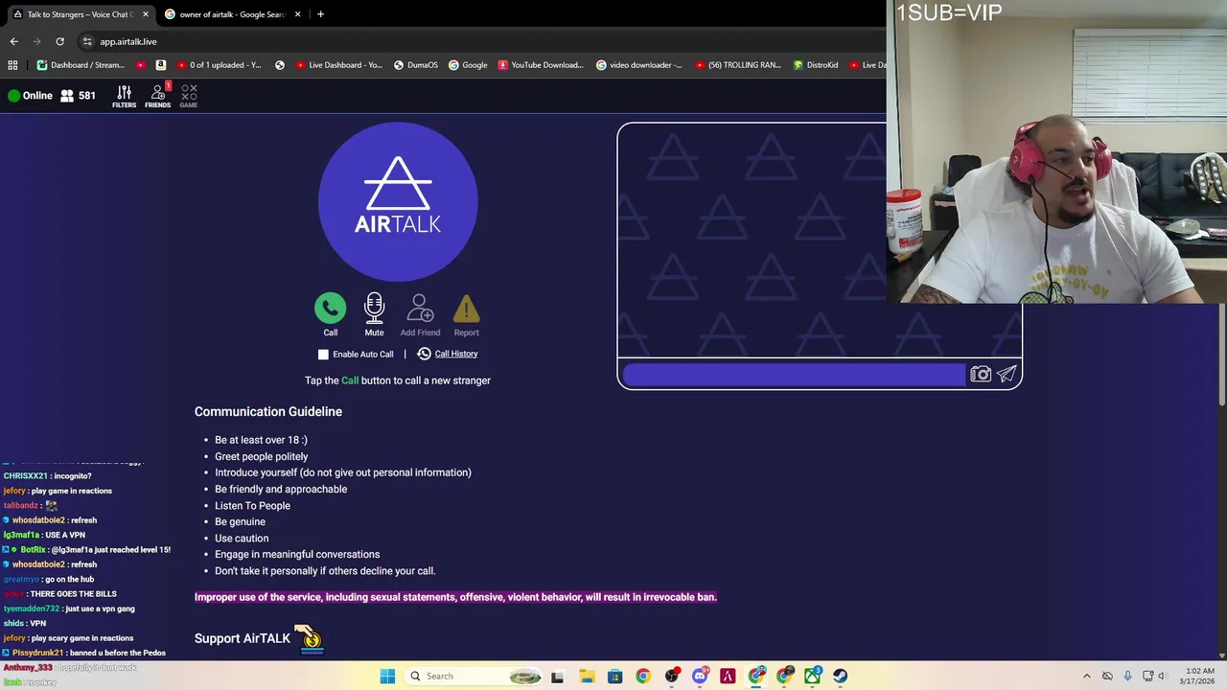
Task: Click the chat message input field
Action: (794, 375)
